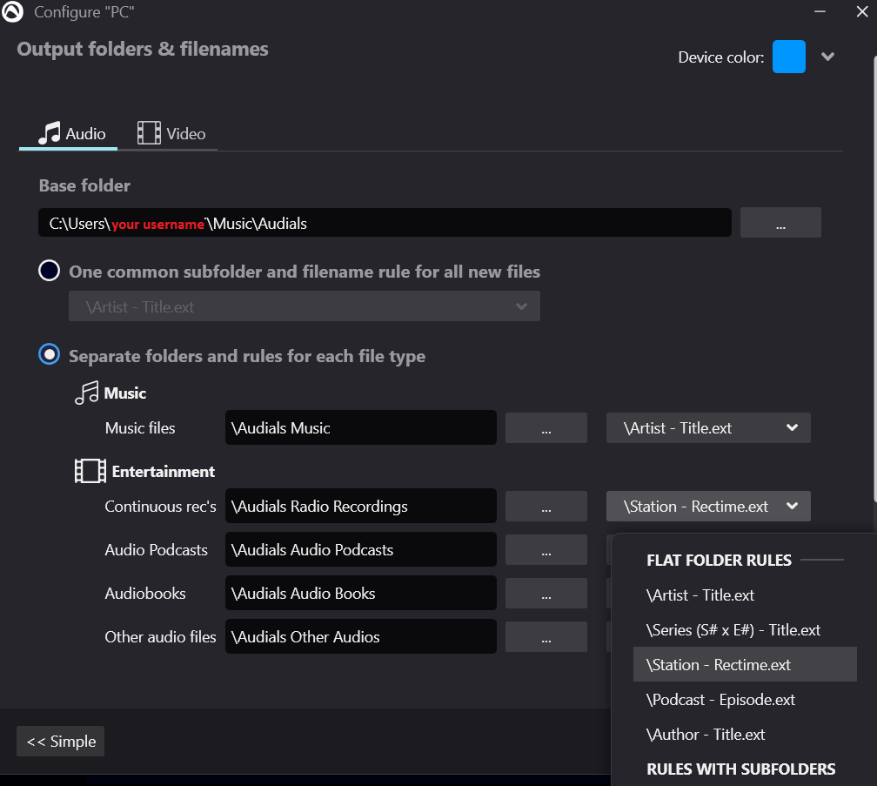Browse for the base folder

point(780,223)
